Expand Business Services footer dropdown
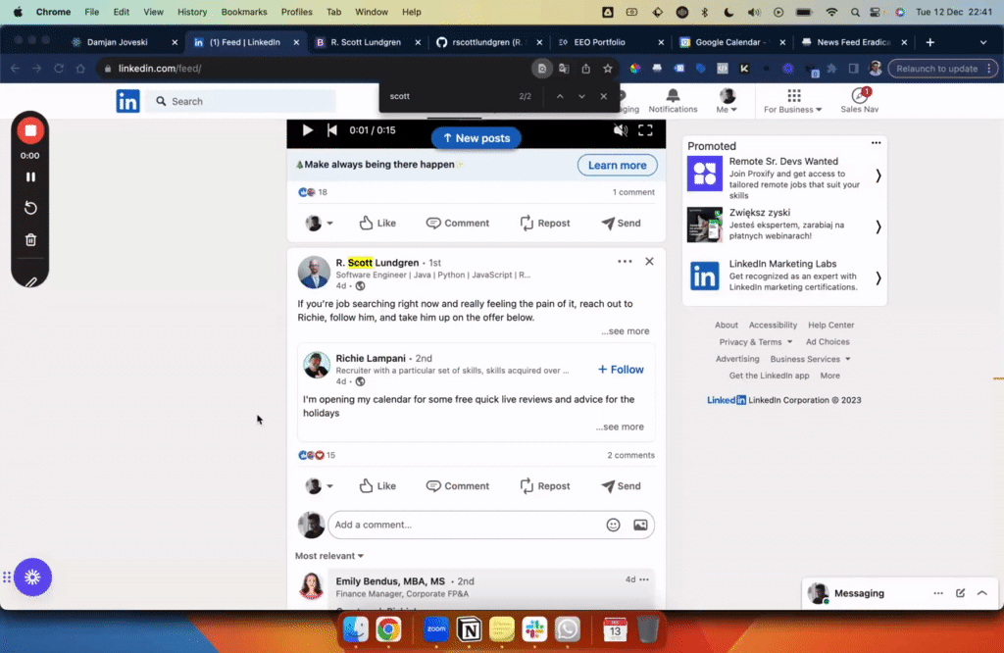The height and width of the screenshot is (653, 1004). (810, 359)
